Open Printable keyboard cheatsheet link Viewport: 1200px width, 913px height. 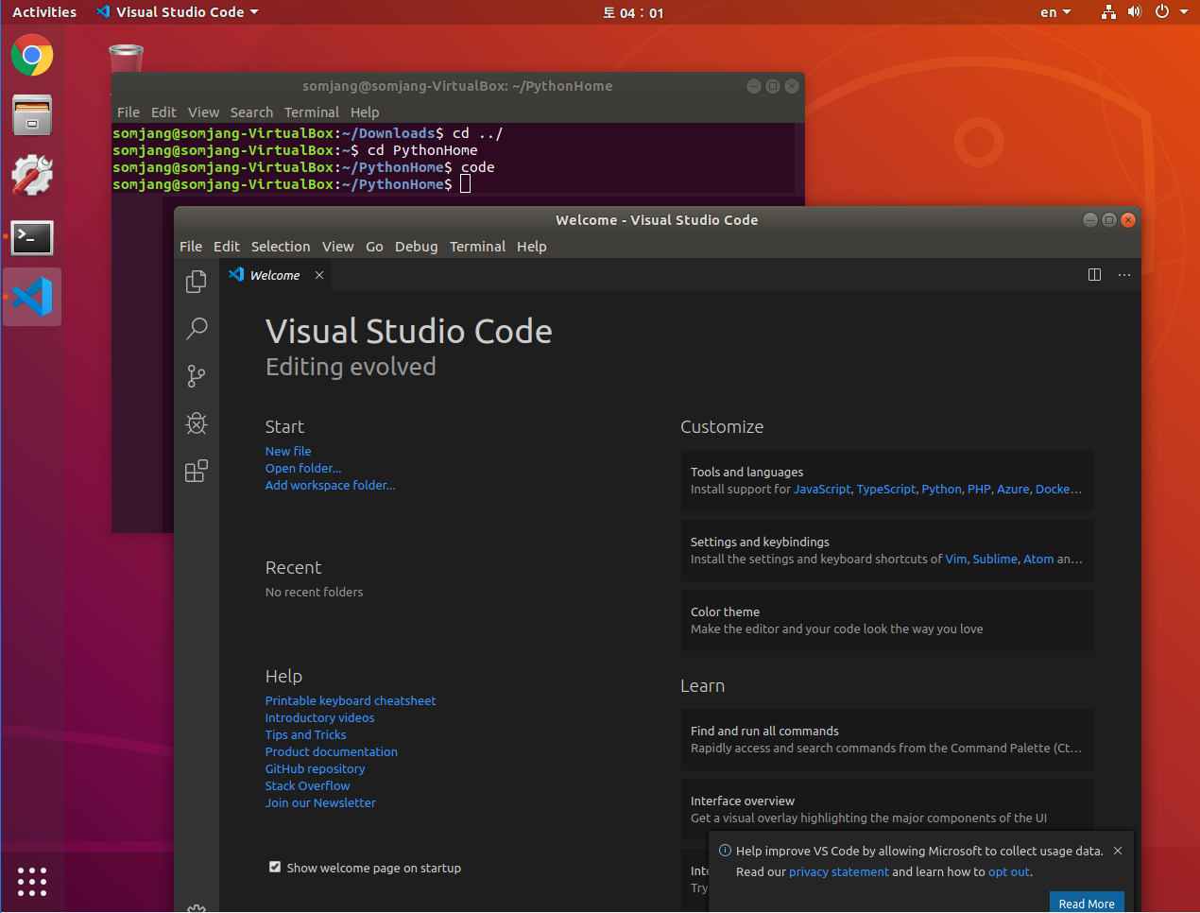pyautogui.click(x=351, y=701)
